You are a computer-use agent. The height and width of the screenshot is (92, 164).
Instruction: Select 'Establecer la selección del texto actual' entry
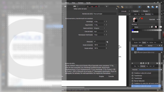coord(146,84)
